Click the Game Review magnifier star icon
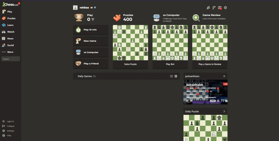The width and height of the screenshot is (279, 141). pyautogui.click(x=196, y=18)
